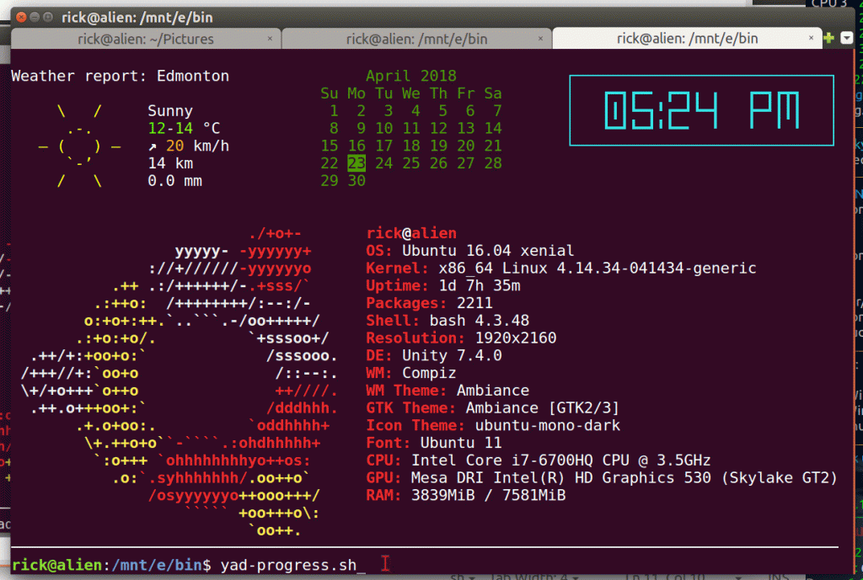Close the inactive middle /mnt/e/bin tab
The width and height of the screenshot is (863, 580).
pos(540,39)
